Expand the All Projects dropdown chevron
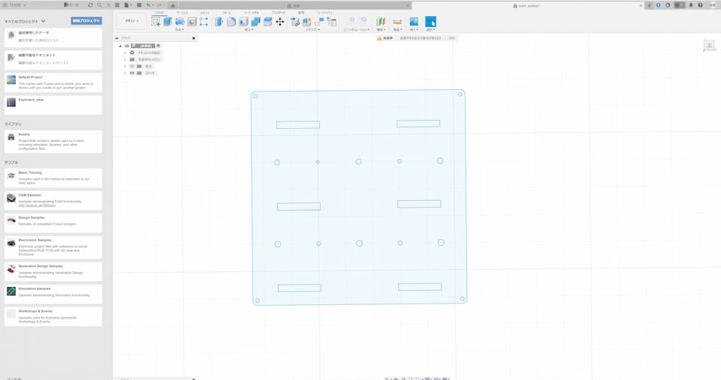Image resolution: width=721 pixels, height=380 pixels. tap(44, 22)
